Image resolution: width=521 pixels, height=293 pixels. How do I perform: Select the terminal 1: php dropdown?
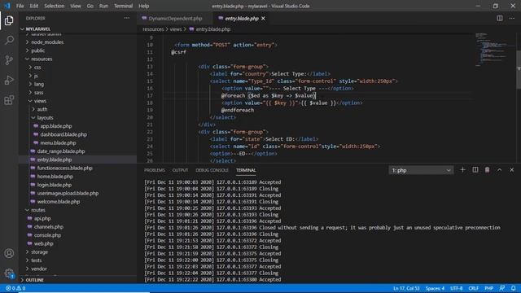[421, 170]
